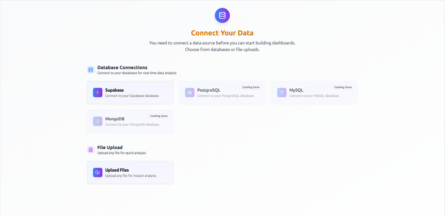
Task: Click the MongoDB card icon
Action: 98,121
